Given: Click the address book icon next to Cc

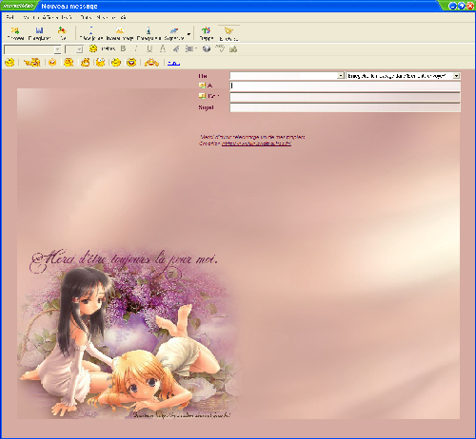Looking at the screenshot, I should point(202,96).
